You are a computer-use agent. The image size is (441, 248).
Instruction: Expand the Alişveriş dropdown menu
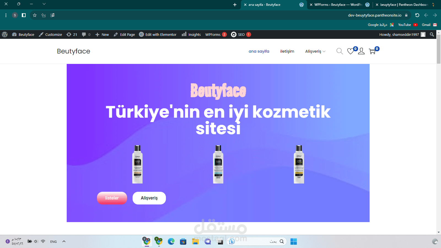[x=315, y=51]
